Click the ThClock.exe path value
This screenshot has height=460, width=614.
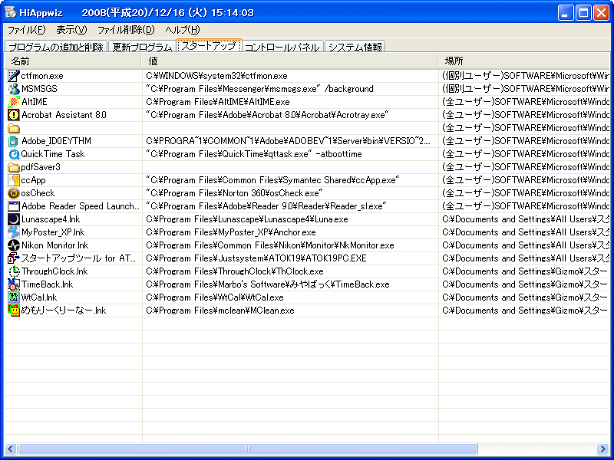235,271
